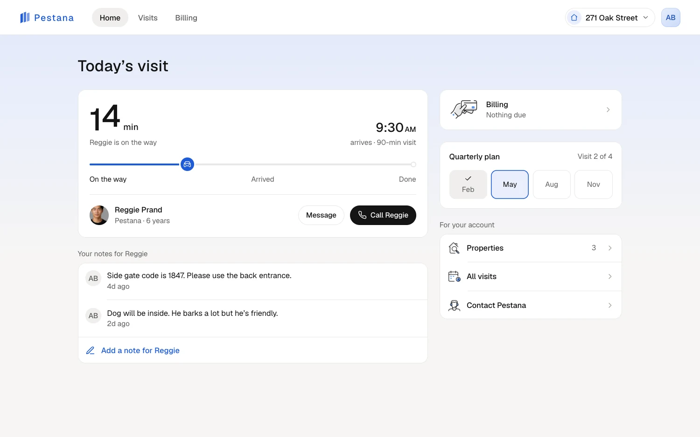Click Add a note for Reggie link
The image size is (700, 437).
click(140, 350)
